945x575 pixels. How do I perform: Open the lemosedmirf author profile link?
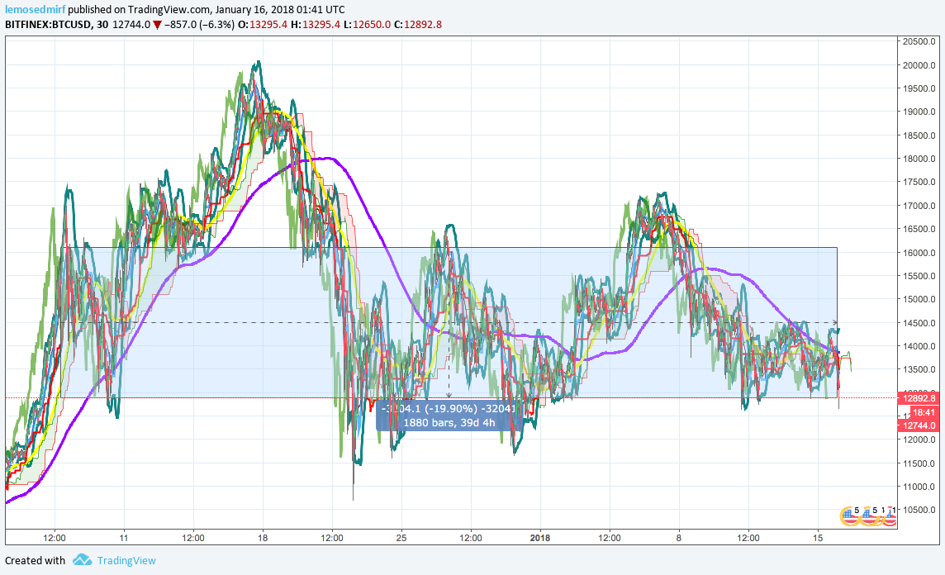(x=35, y=10)
